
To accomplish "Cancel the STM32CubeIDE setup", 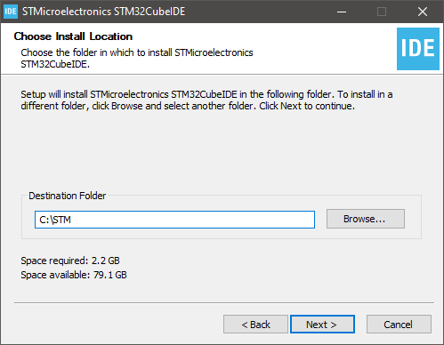I will point(399,325).
